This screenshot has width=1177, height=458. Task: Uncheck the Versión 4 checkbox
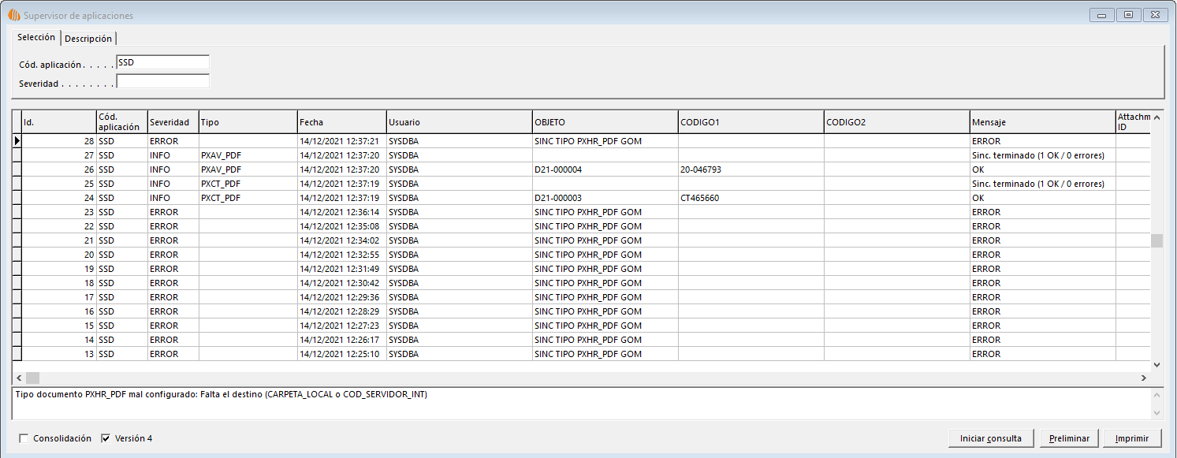(x=106, y=438)
